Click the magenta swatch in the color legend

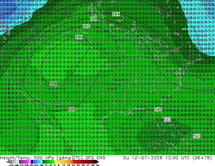tap(27, 162)
